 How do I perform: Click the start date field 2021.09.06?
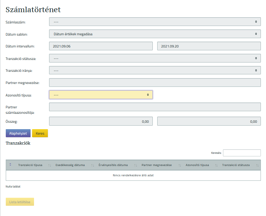coord(101,46)
